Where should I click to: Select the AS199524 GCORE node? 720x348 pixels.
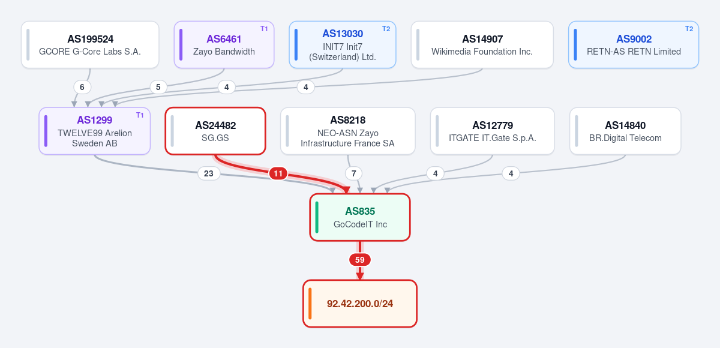[x=90, y=45]
